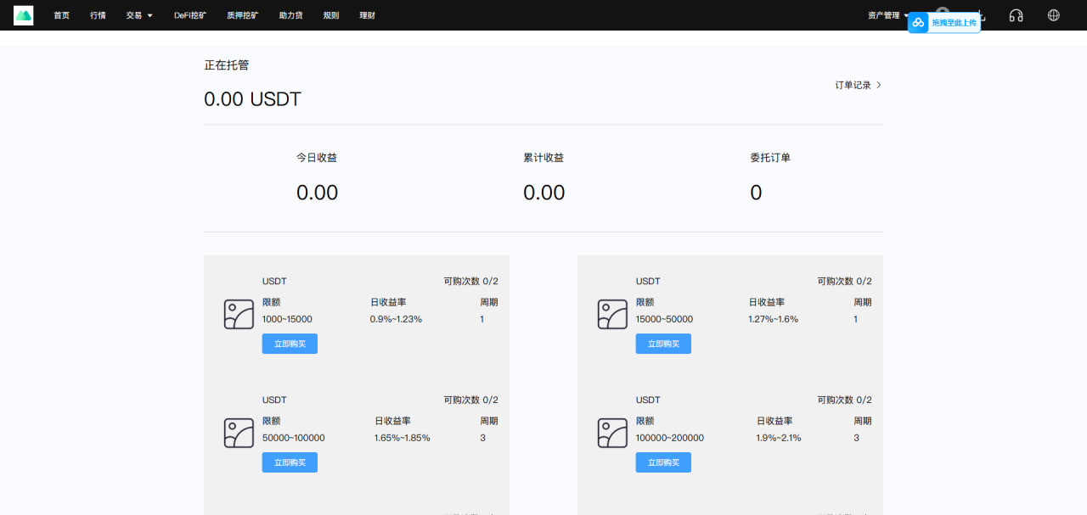Click 可购次数 0/2 on 1000~15000 card
The width and height of the screenshot is (1087, 515).
(x=470, y=281)
